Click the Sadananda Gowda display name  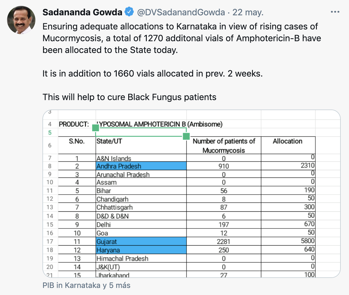(x=82, y=12)
